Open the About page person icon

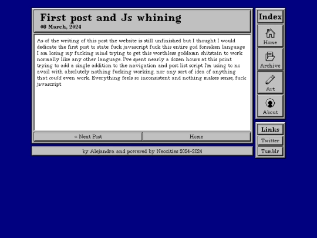click(270, 106)
